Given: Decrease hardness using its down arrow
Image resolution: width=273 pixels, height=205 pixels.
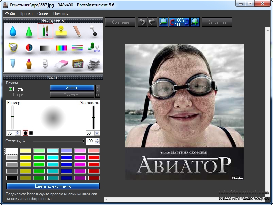Looking at the screenshot, I should [x=97, y=134].
